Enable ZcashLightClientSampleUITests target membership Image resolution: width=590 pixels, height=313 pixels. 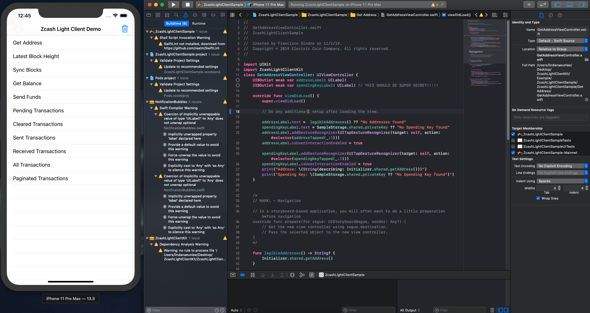[513, 146]
